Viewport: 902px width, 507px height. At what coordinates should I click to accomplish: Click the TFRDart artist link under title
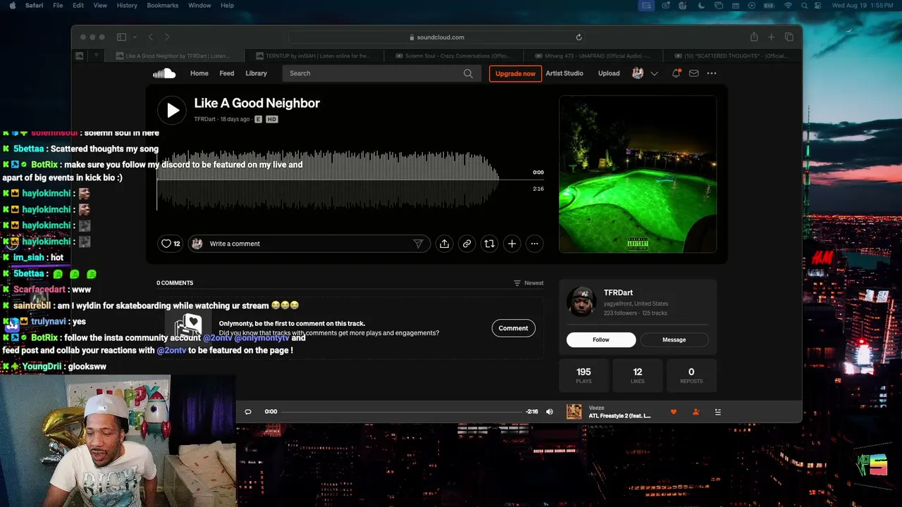pos(204,120)
